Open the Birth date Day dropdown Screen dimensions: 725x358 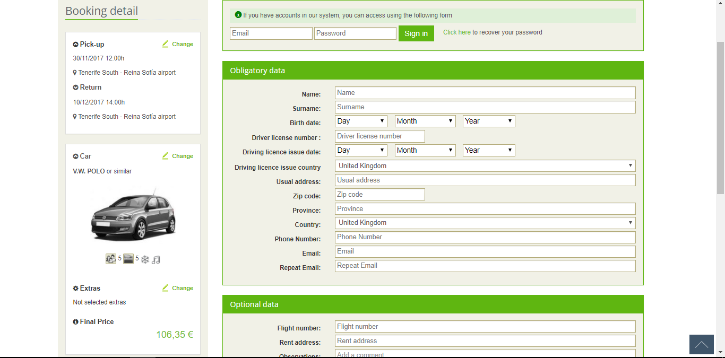coord(361,121)
